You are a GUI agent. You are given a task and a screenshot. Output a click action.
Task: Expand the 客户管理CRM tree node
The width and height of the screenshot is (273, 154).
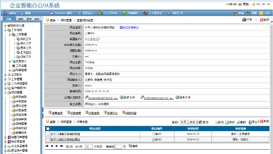tap(5, 88)
